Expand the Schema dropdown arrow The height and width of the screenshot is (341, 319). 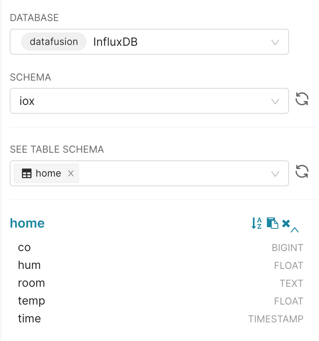click(x=275, y=101)
